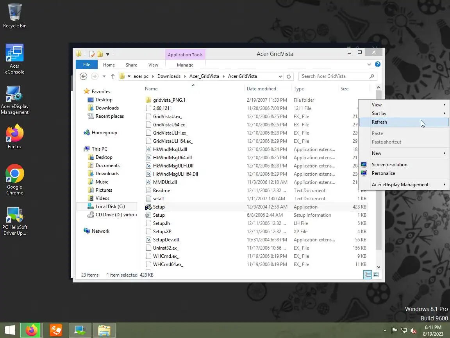Click the Back navigation arrow
Image resolution: width=450 pixels, height=338 pixels.
tap(83, 76)
